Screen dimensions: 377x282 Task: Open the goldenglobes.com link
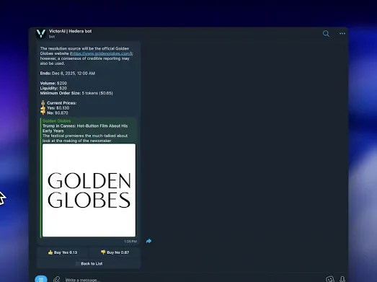click(101, 53)
